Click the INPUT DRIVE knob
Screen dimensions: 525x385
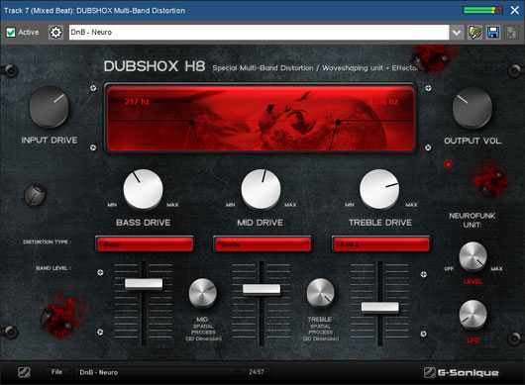point(50,107)
